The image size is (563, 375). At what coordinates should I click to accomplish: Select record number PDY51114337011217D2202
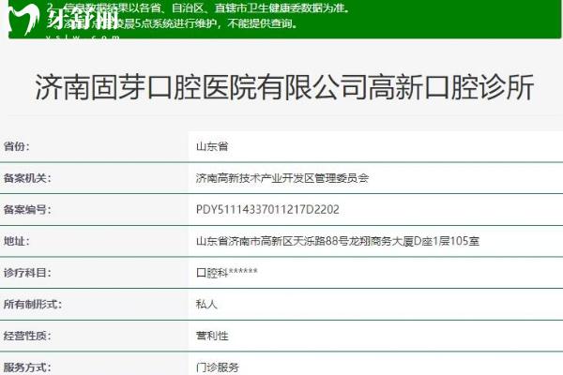coord(267,210)
